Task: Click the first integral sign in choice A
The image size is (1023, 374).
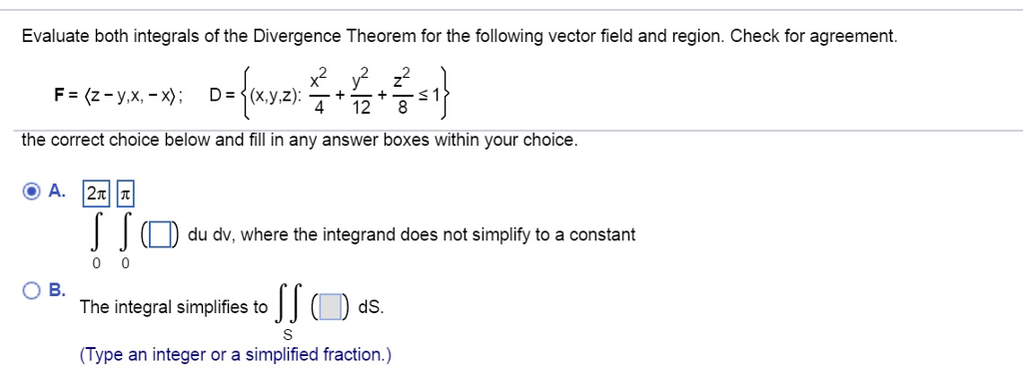Action: [97, 234]
